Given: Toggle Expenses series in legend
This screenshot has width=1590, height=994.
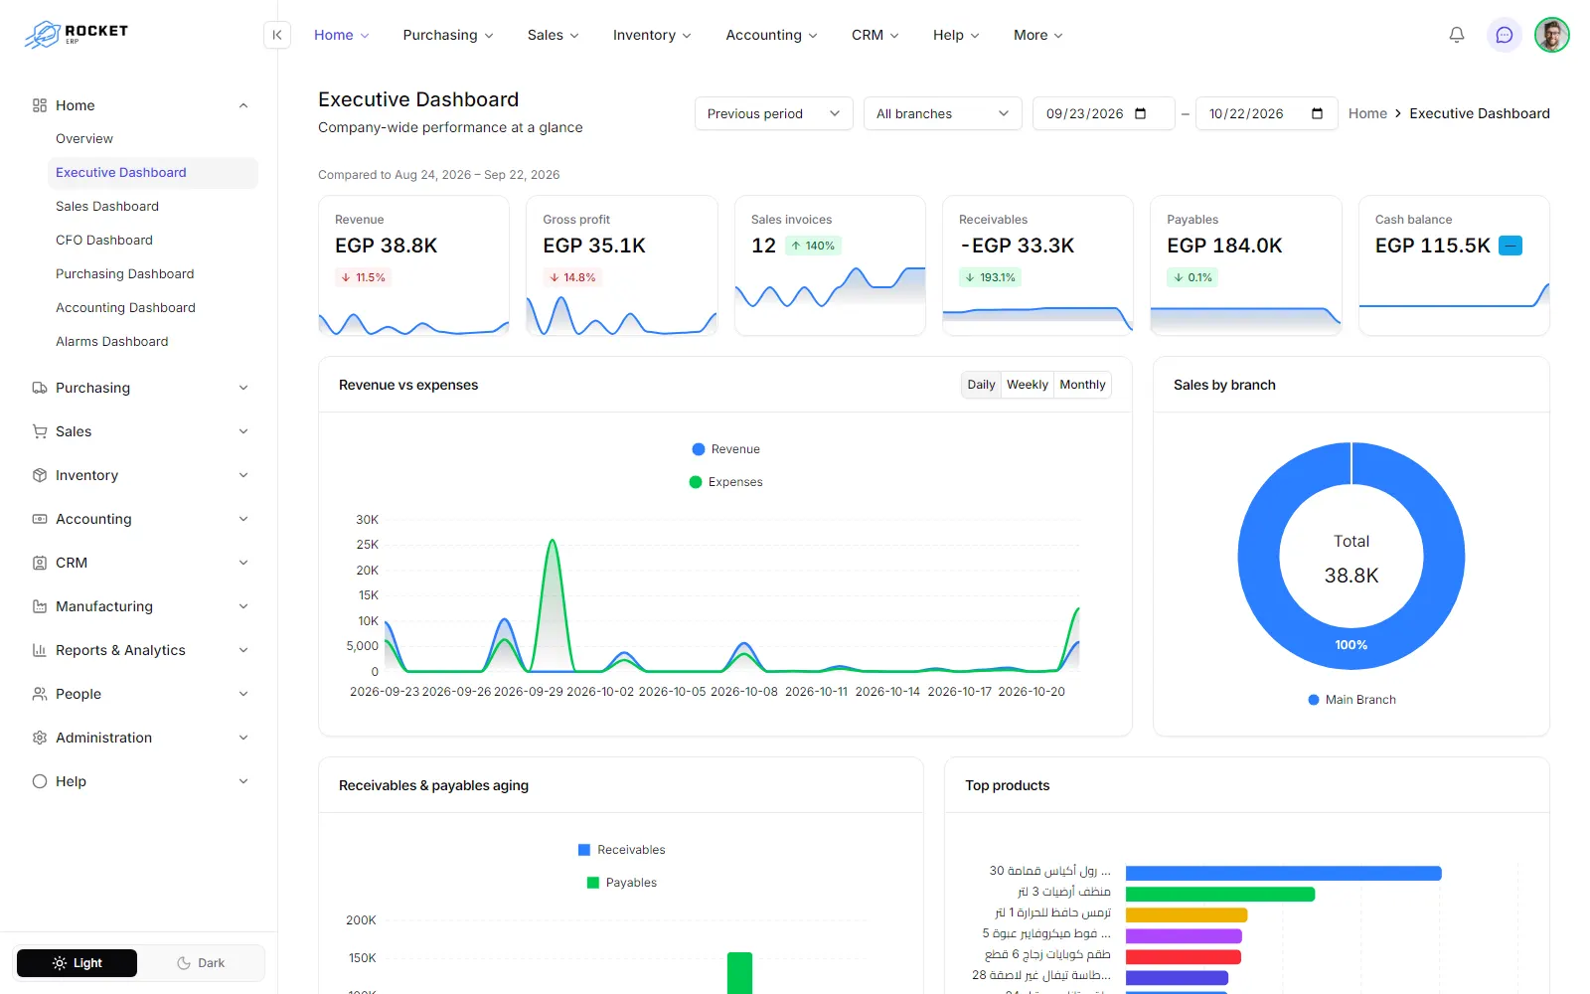Looking at the screenshot, I should pos(725,482).
